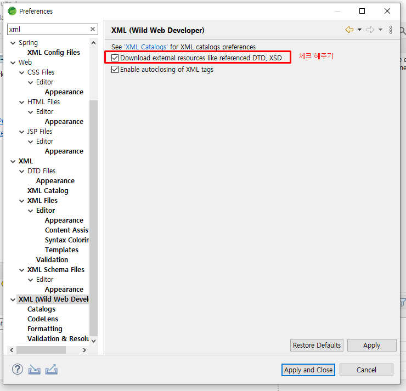The image size is (406, 391).
Task: Click the export preferences icon
Action: pos(52,370)
